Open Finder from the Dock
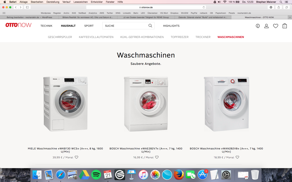 tap(37, 175)
